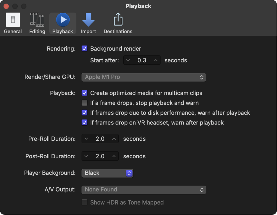Disable disk performance frame drop warning
Image resolution: width=277 pixels, height=215 pixels.
85,113
